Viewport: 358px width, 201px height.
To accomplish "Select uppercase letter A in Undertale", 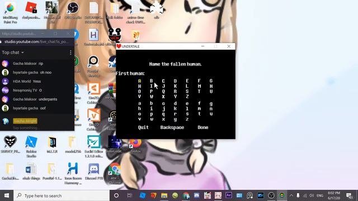I will [139, 81].
